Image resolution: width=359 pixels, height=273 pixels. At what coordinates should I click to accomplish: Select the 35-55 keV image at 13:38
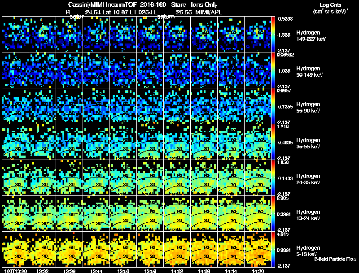70,142
